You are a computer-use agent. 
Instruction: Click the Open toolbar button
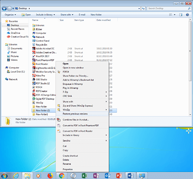26,15
